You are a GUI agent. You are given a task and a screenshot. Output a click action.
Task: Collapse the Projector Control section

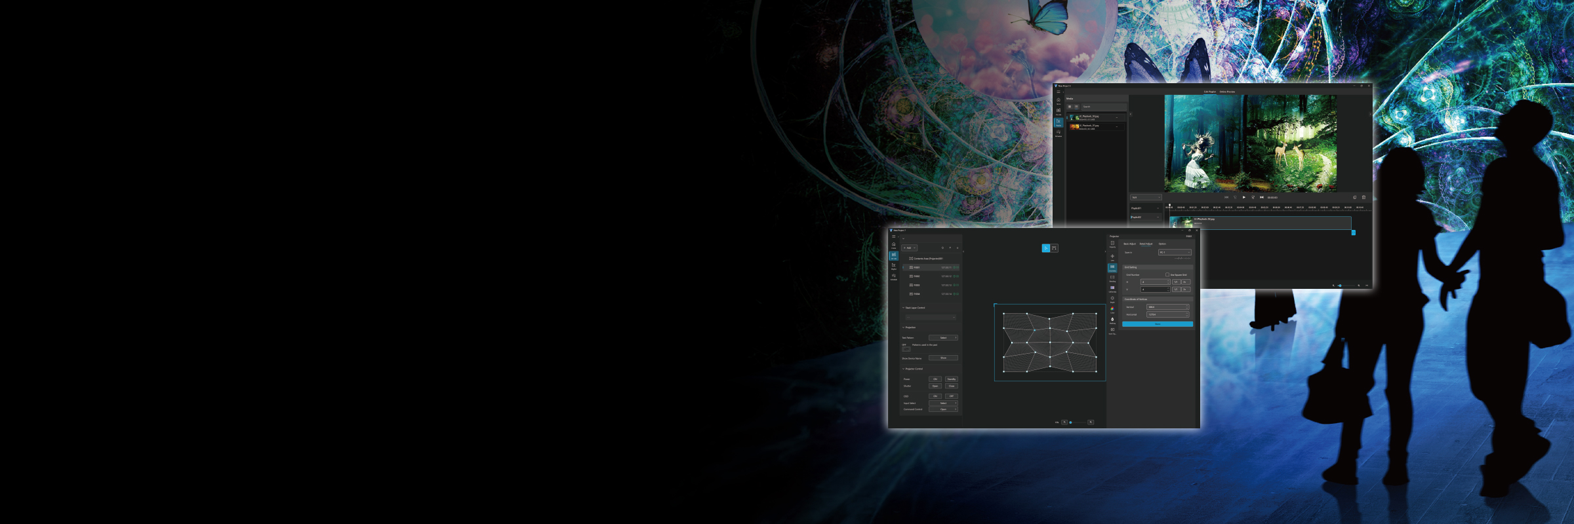tap(903, 369)
